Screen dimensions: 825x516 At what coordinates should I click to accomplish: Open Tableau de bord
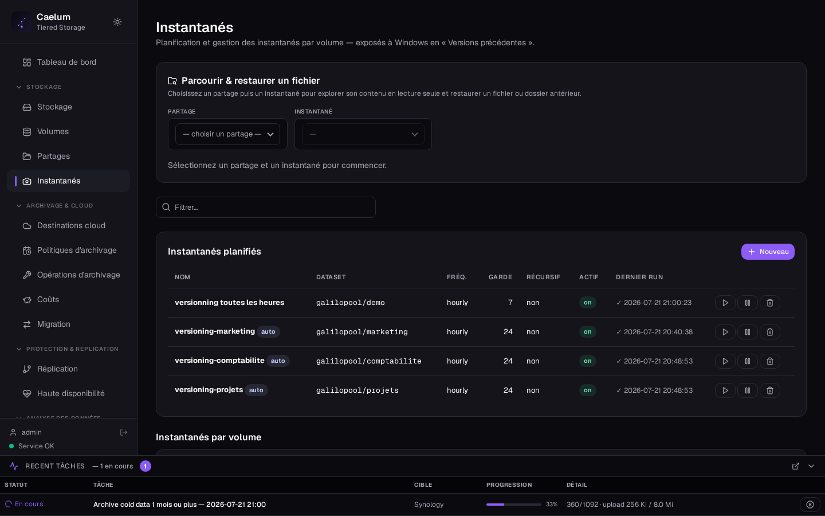coord(68,62)
